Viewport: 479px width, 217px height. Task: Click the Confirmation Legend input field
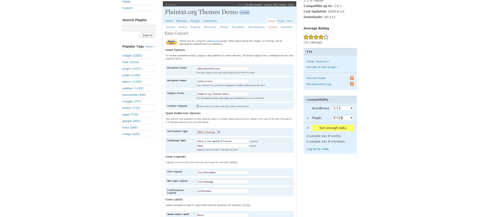tap(223, 191)
